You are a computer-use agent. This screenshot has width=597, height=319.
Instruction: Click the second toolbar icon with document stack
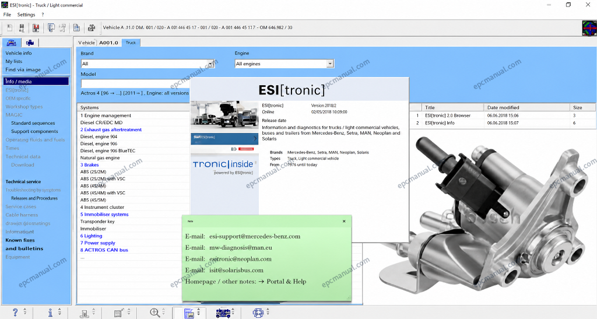(22, 28)
